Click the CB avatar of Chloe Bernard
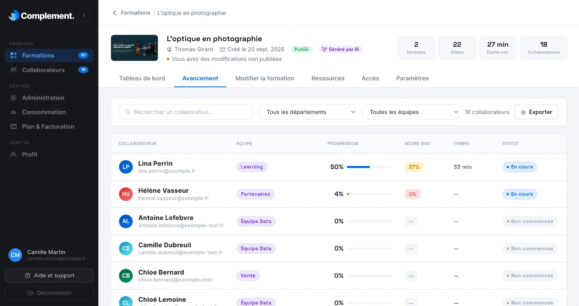579x306 pixels. pos(126,276)
